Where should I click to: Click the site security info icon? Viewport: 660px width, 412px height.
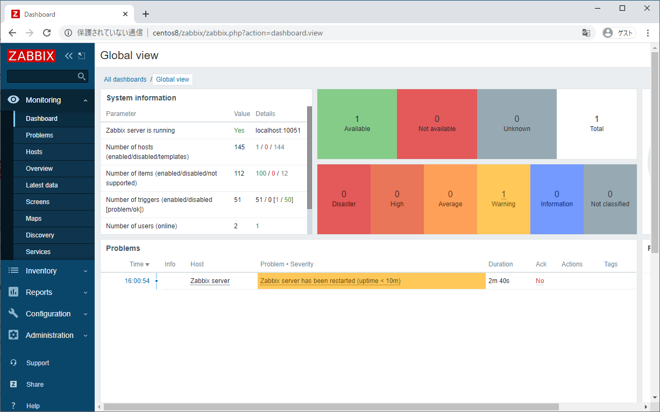tap(68, 33)
